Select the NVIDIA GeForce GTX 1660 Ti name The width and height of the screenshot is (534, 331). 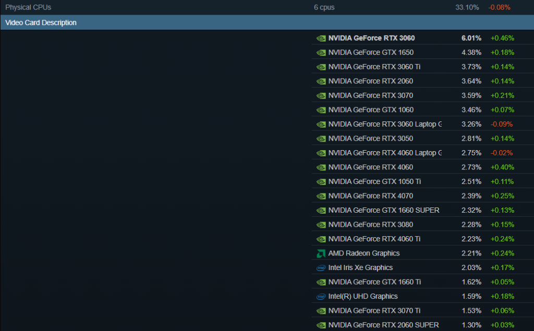(374, 282)
